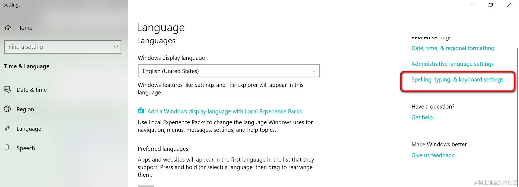The image size is (519, 187).
Task: Click the Region globe icon
Action: (x=8, y=109)
